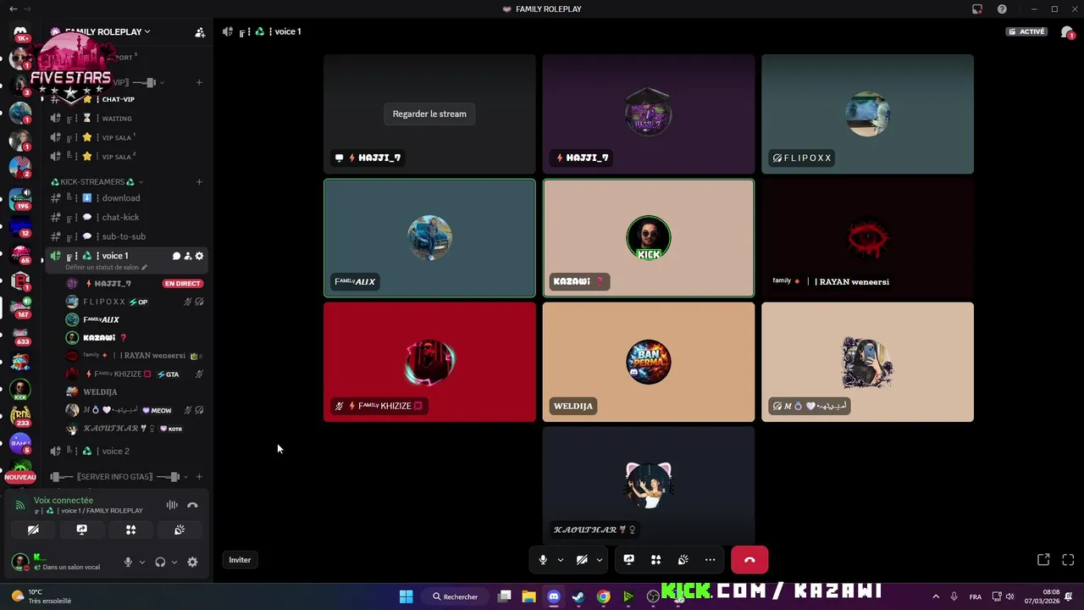Image resolution: width=1084 pixels, height=610 pixels.
Task: Click Définir un statut de salon
Action: pyautogui.click(x=106, y=268)
